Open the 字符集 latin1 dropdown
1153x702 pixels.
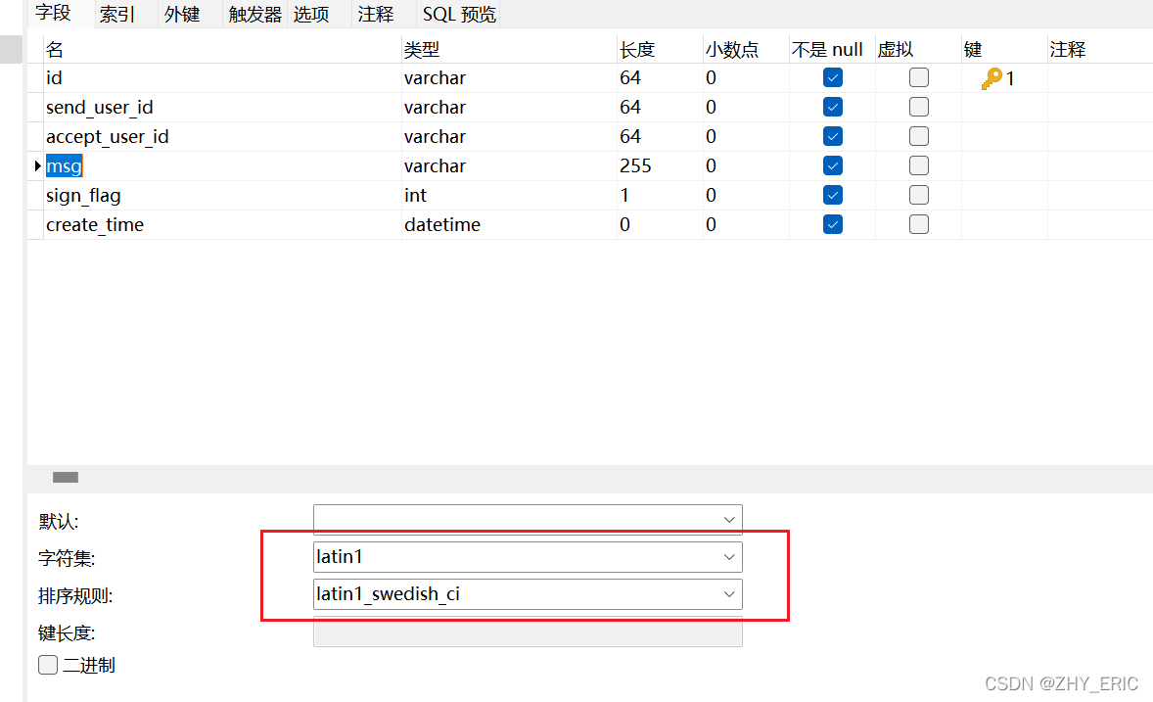tap(528, 557)
